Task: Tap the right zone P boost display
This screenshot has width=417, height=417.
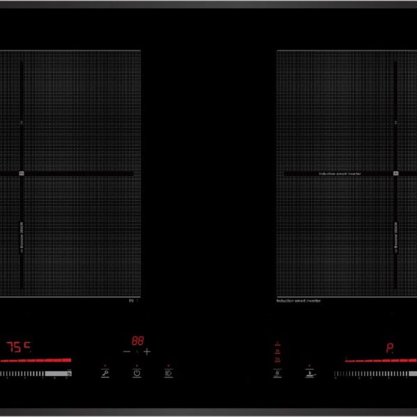Action: click(391, 349)
